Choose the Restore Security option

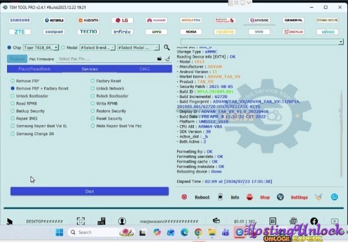[108, 111]
